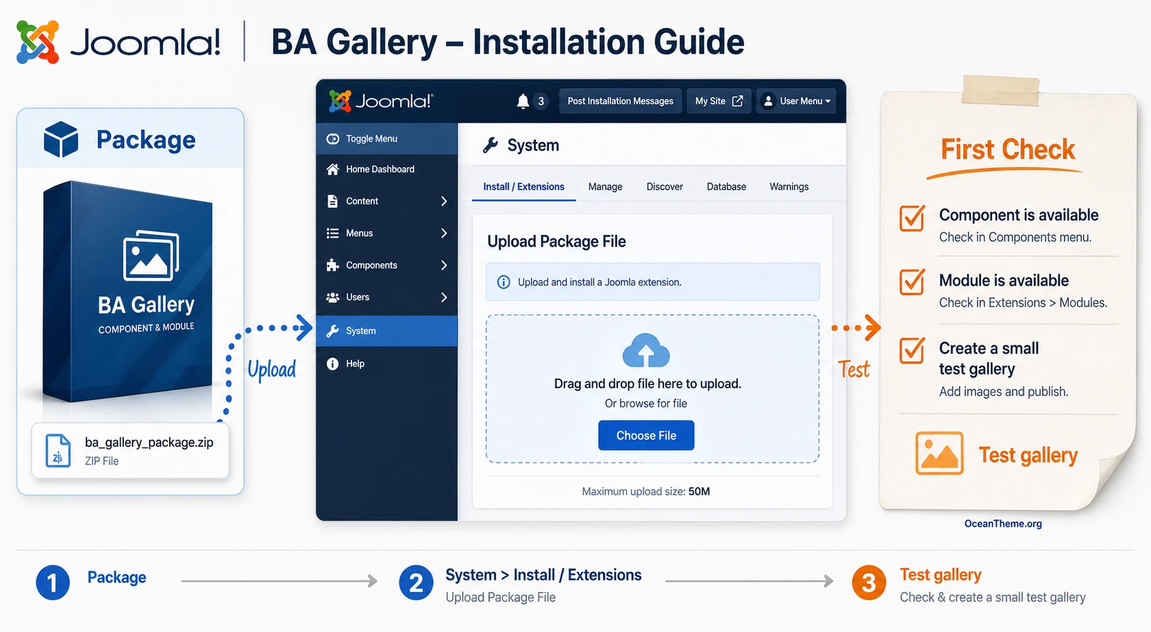Click the Drag and drop file here text
The width and height of the screenshot is (1151, 632).
(647, 384)
